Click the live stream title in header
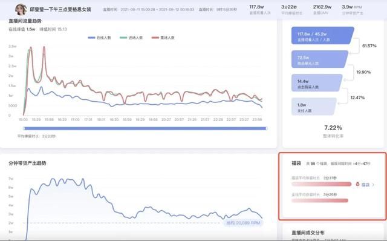The image size is (387, 241). [60, 10]
